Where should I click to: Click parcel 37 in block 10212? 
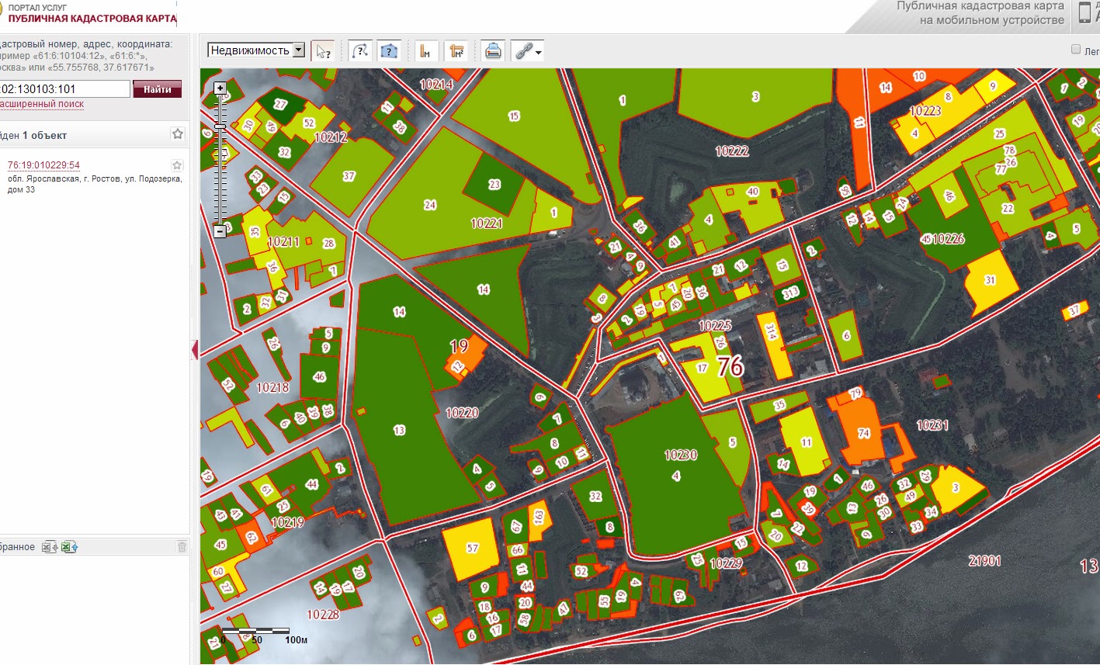point(349,177)
